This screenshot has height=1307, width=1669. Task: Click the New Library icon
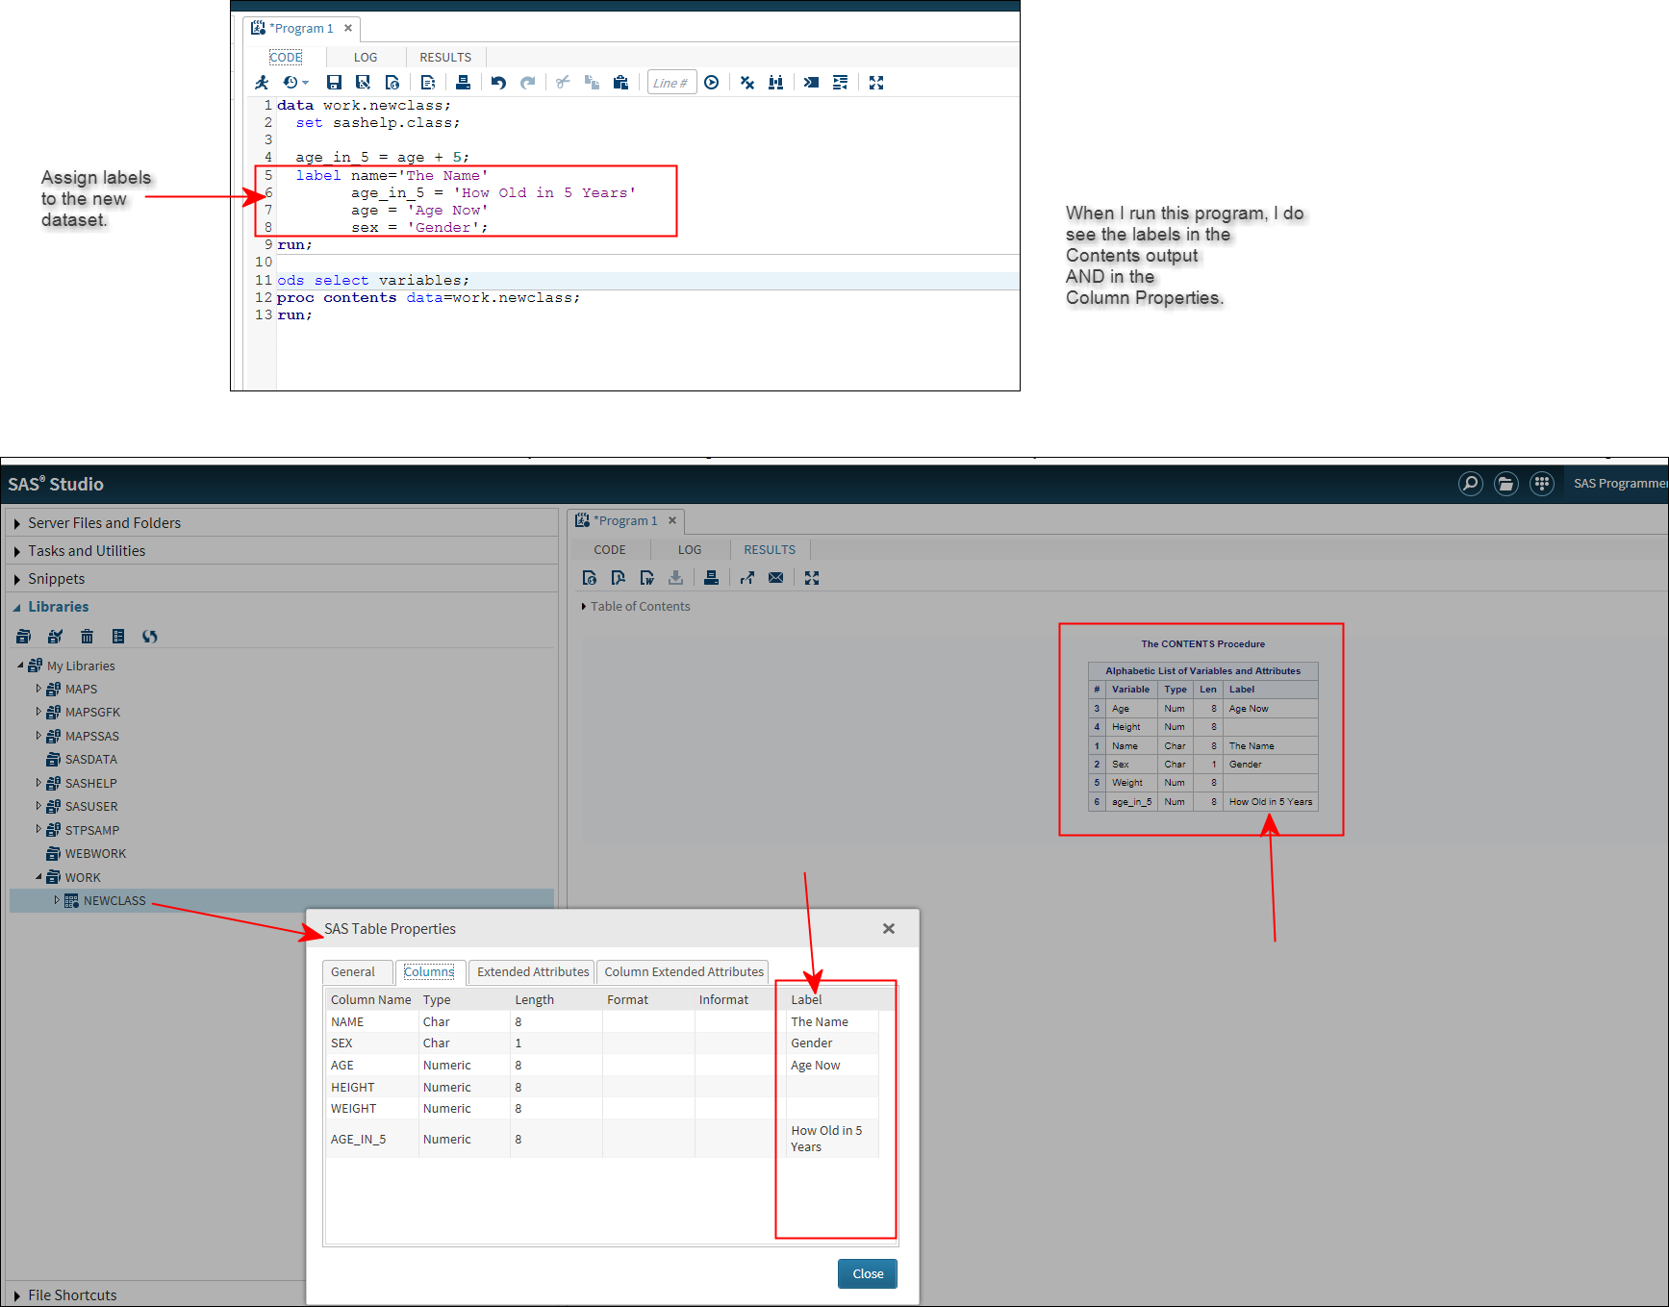coord(24,636)
